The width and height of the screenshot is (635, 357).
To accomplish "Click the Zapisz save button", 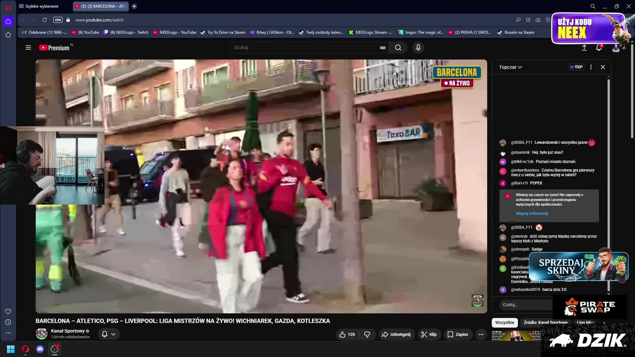I will [457, 334].
